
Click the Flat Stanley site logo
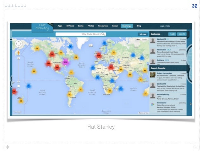[42, 27]
